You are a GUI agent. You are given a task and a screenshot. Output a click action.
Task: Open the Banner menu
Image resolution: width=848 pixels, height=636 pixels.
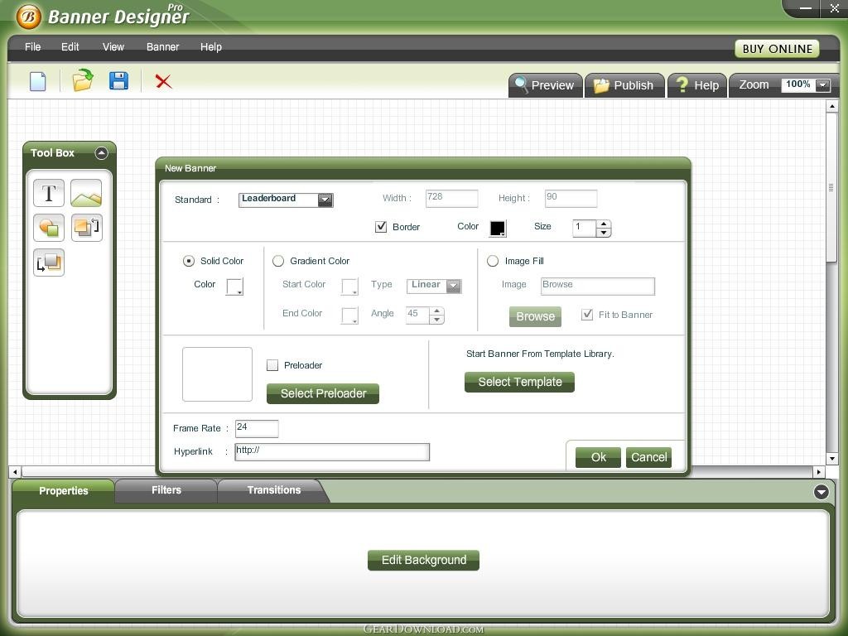pos(162,47)
